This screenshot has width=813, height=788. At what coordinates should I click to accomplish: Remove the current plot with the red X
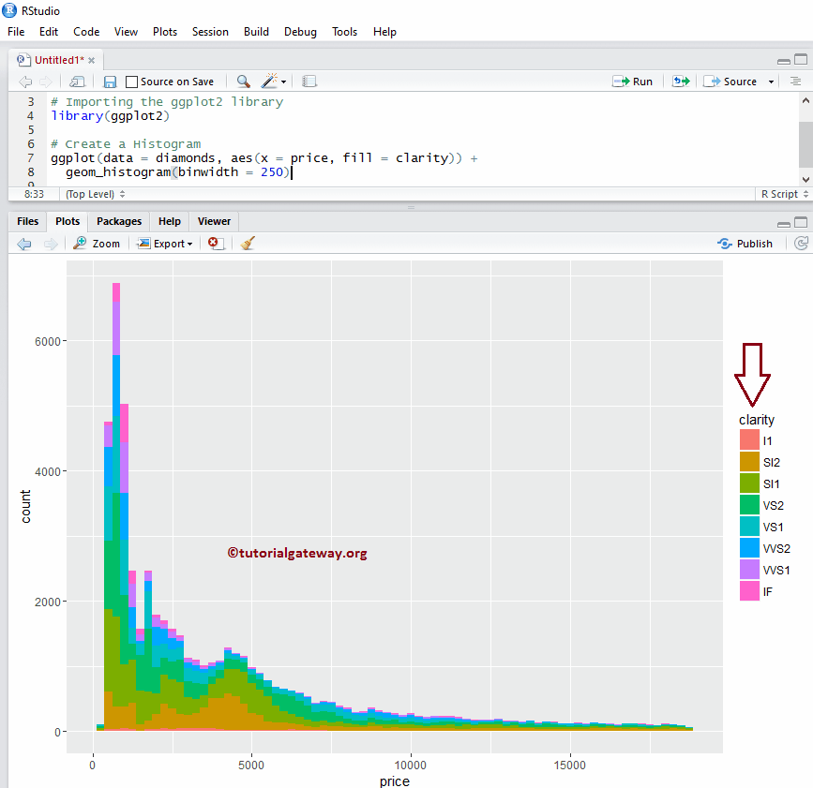(x=214, y=244)
